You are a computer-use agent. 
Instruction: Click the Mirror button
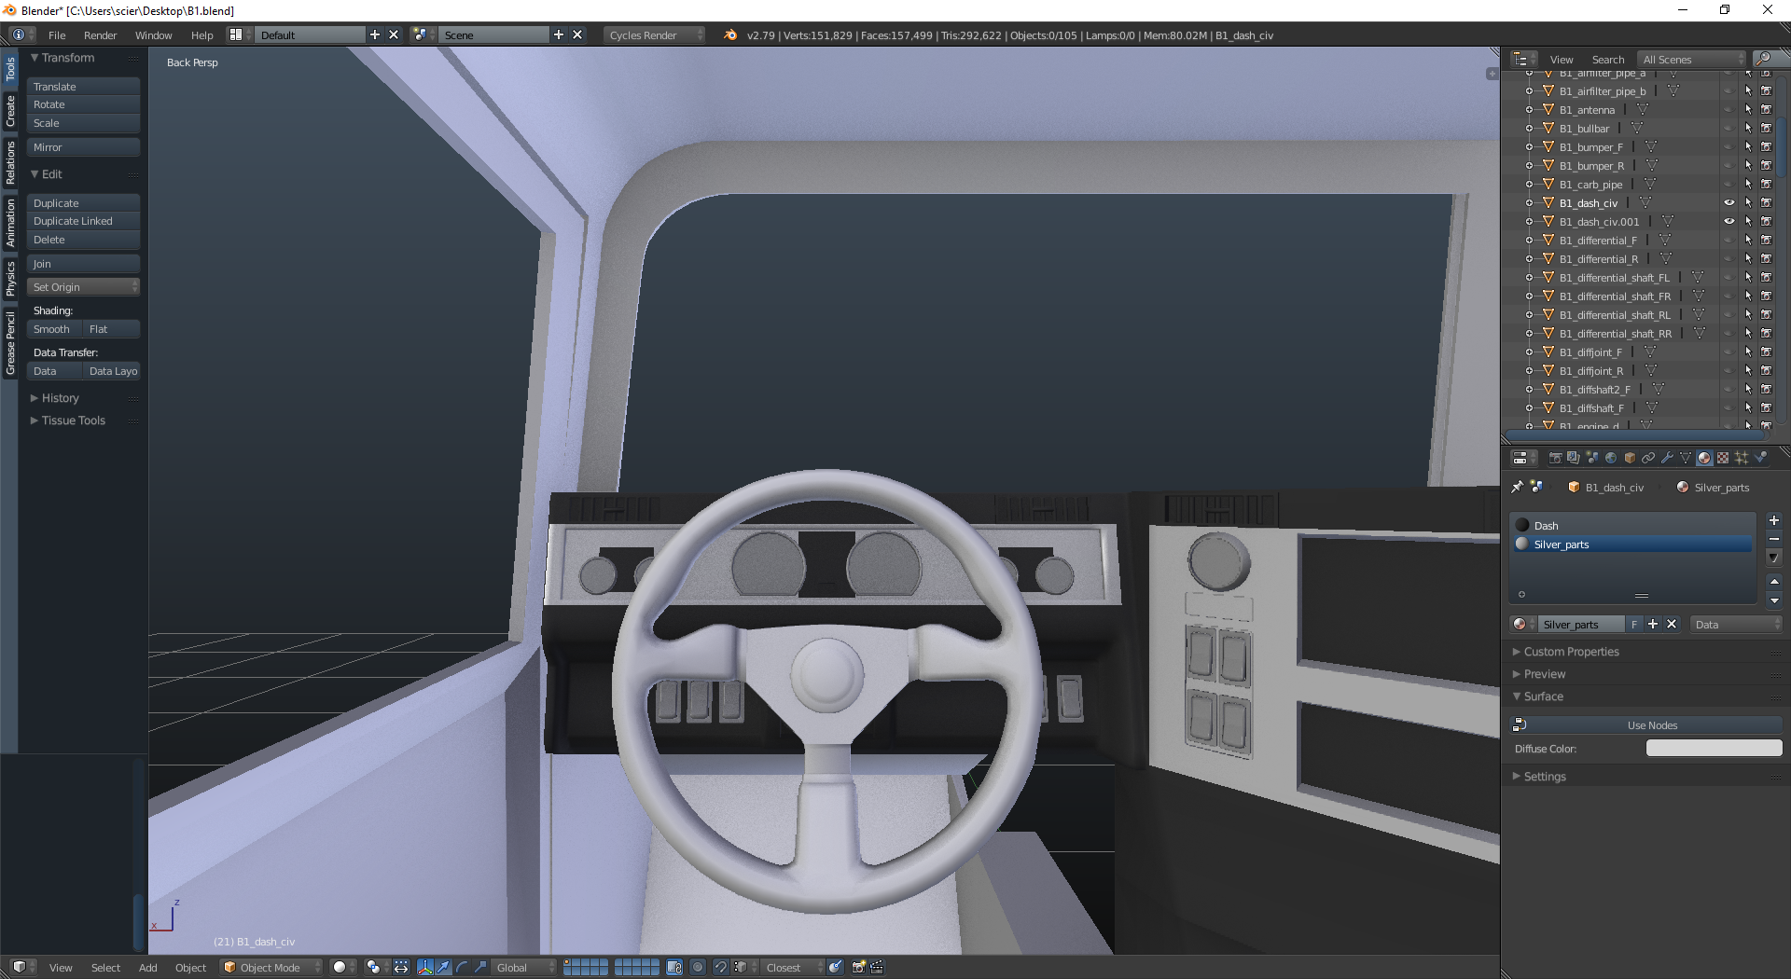click(x=83, y=147)
